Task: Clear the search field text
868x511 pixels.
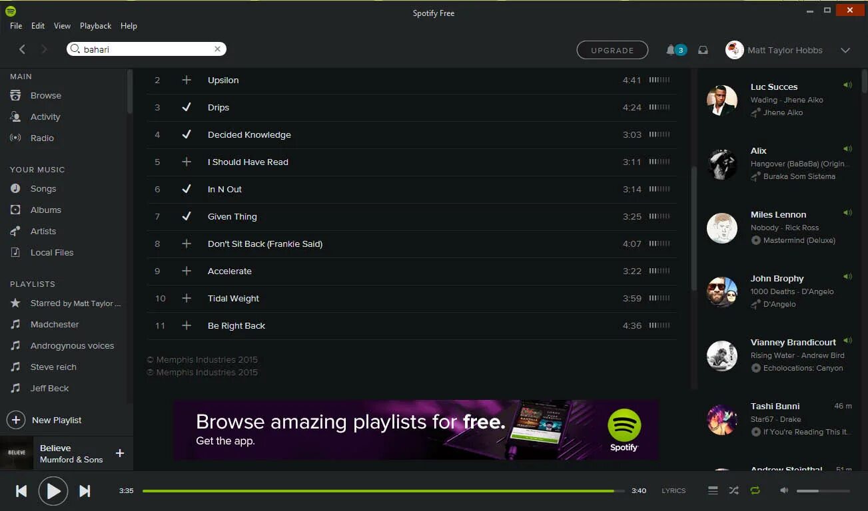Action: pos(217,49)
